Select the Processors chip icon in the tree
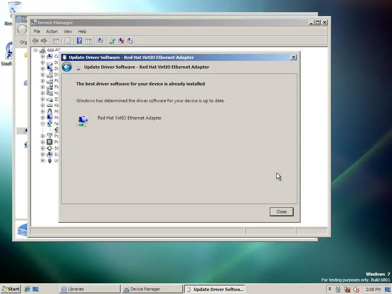Screen dimensions: 392x294 (x=50, y=142)
